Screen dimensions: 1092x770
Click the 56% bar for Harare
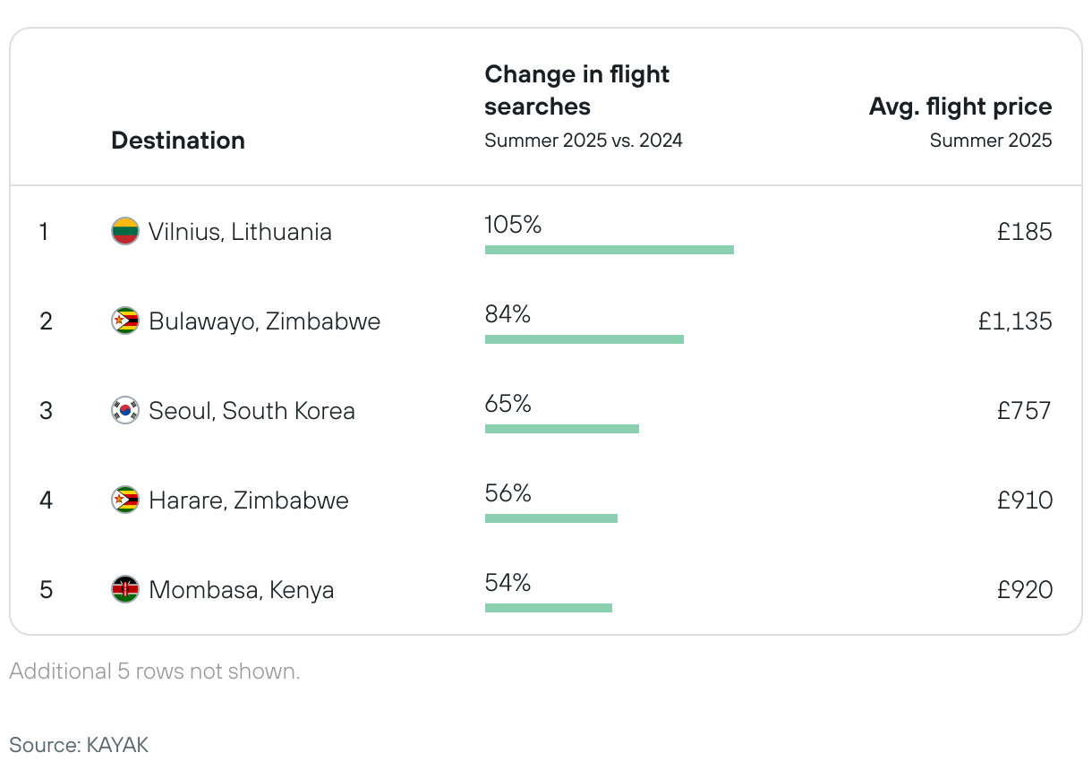[550, 518]
